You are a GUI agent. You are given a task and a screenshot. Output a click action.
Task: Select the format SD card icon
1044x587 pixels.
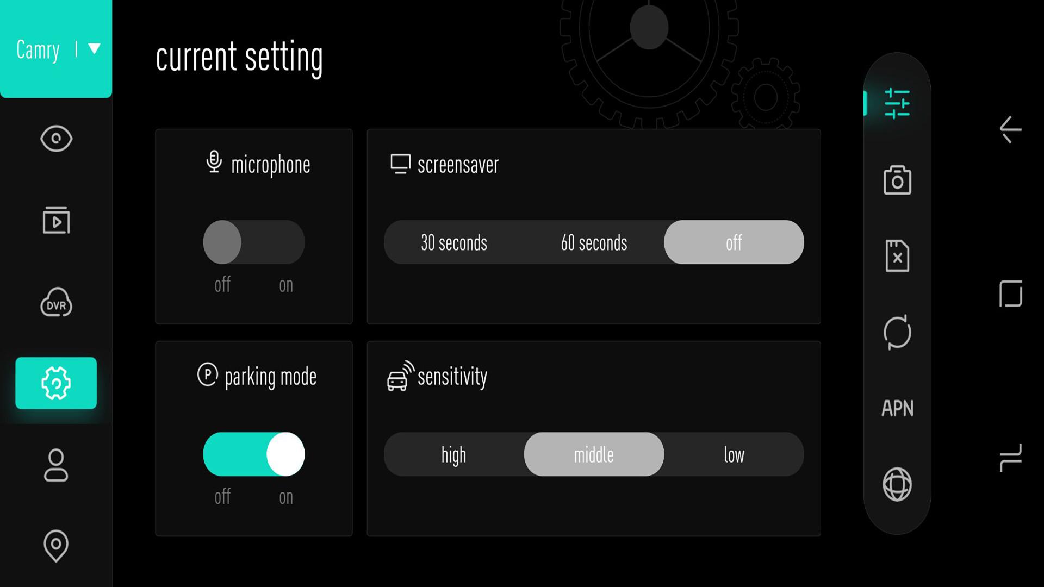pyautogui.click(x=897, y=255)
